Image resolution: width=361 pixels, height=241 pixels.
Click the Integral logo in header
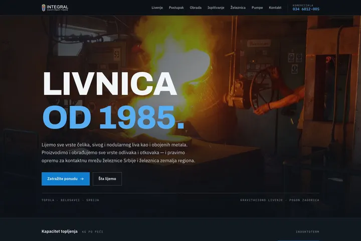55,8
